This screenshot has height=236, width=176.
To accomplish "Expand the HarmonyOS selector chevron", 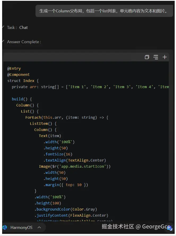I will 39,227.
